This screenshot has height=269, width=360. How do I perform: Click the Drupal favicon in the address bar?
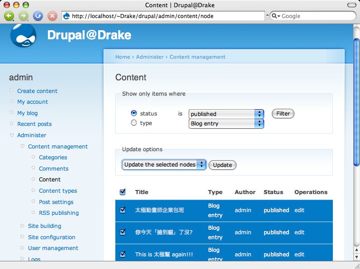click(66, 16)
